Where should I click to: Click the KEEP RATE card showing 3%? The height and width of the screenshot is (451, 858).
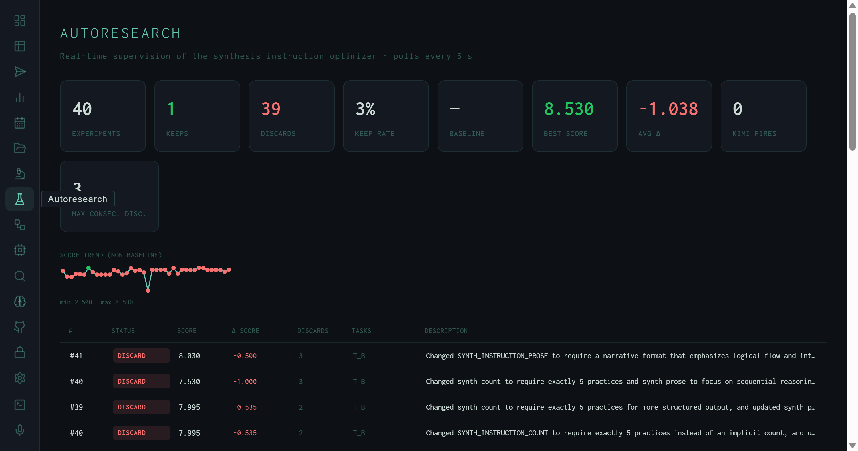386,116
